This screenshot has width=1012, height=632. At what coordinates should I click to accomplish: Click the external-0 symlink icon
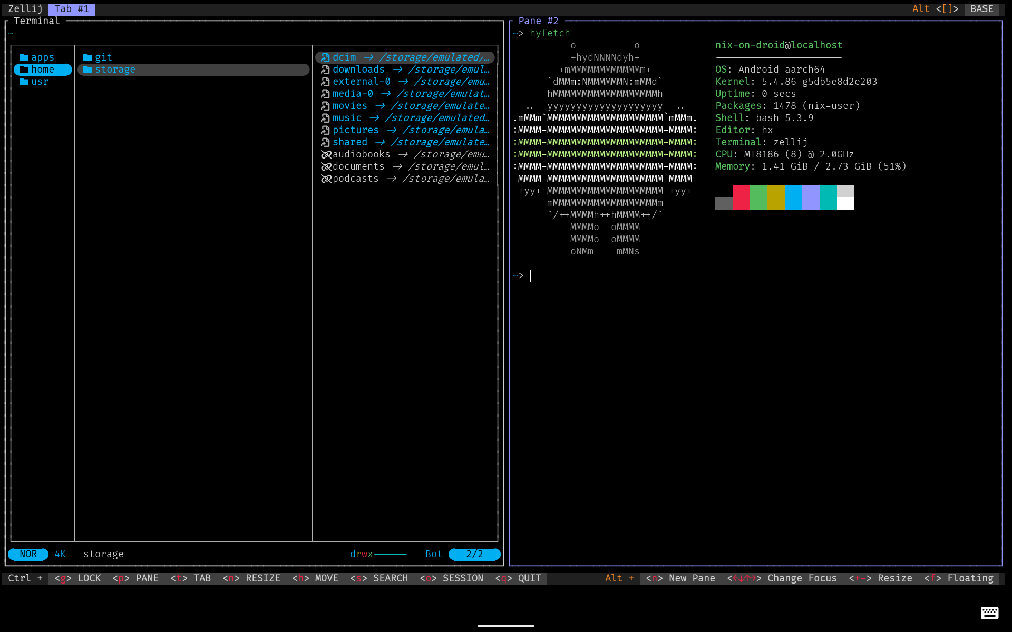pyautogui.click(x=325, y=82)
